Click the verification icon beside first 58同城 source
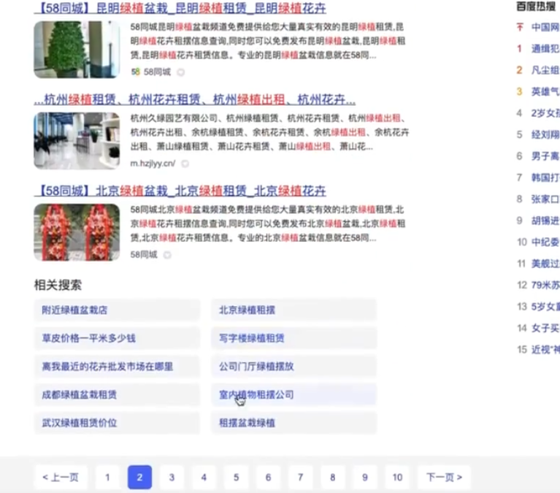This screenshot has height=493, width=560. pyautogui.click(x=181, y=72)
